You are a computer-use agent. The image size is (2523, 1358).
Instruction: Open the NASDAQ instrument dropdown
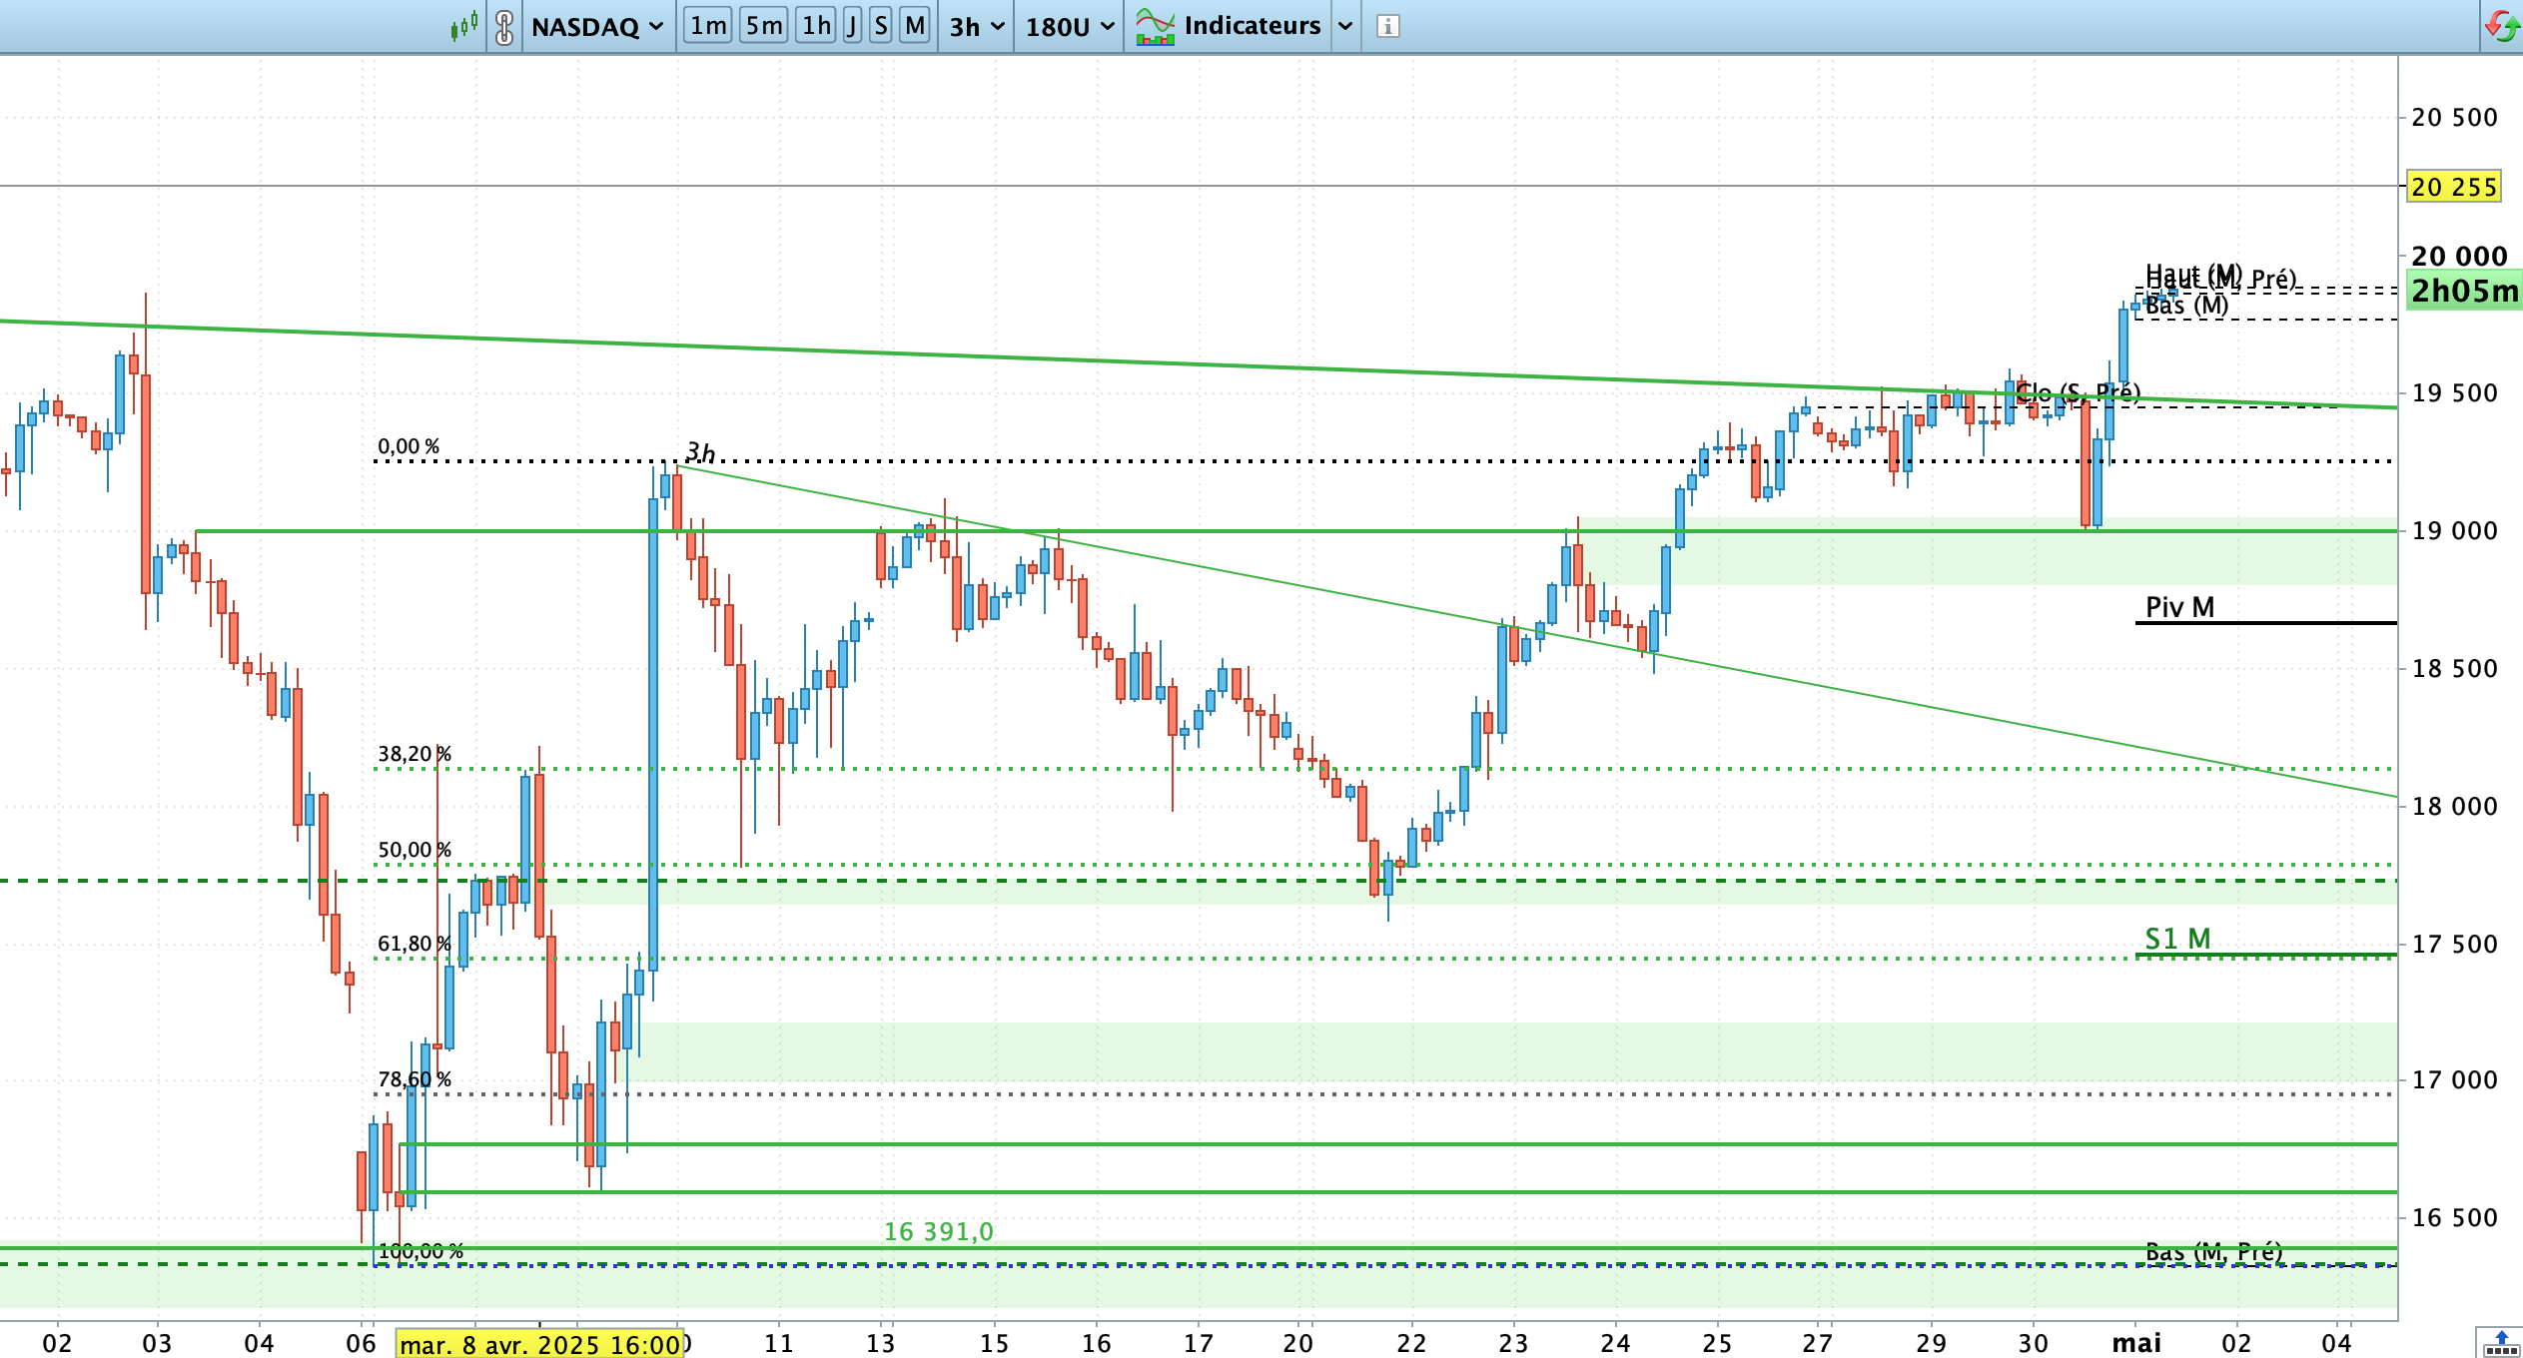(x=597, y=26)
